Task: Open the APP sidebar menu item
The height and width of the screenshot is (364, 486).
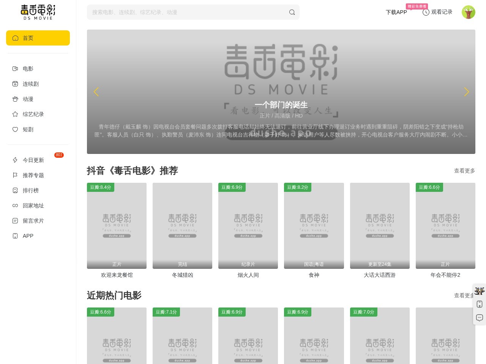Action: (x=38, y=236)
